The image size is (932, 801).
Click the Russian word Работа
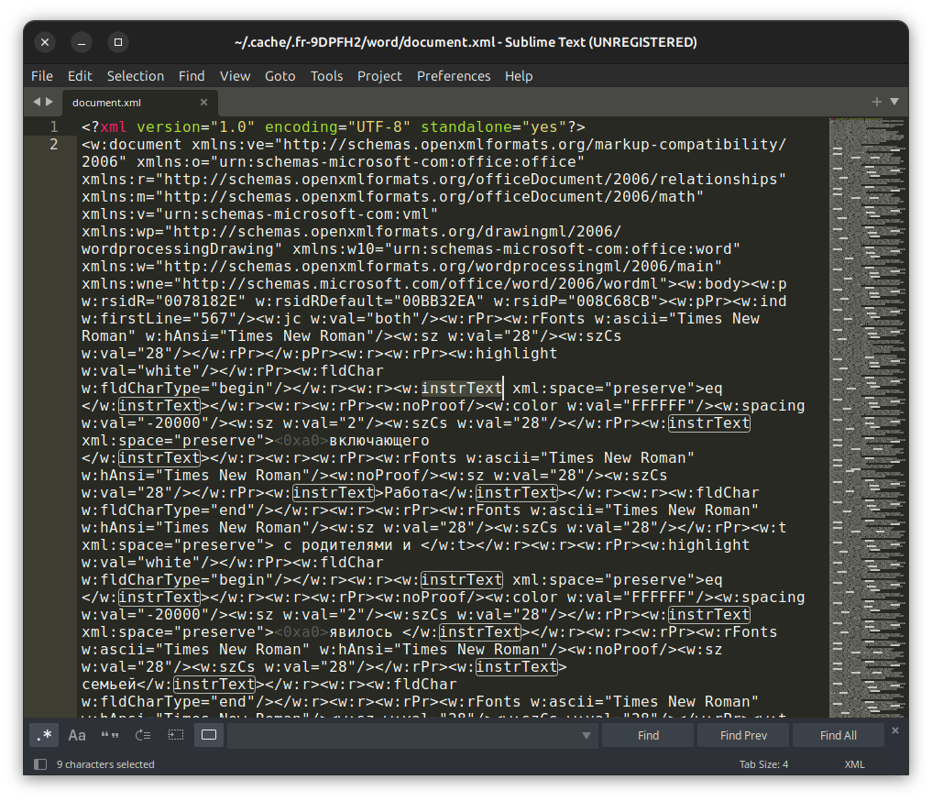(x=411, y=492)
